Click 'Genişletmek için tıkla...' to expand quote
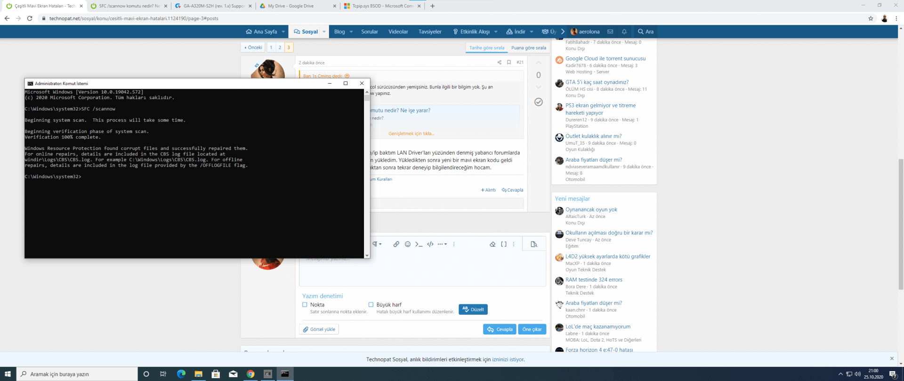This screenshot has height=381, width=904. 412,133
